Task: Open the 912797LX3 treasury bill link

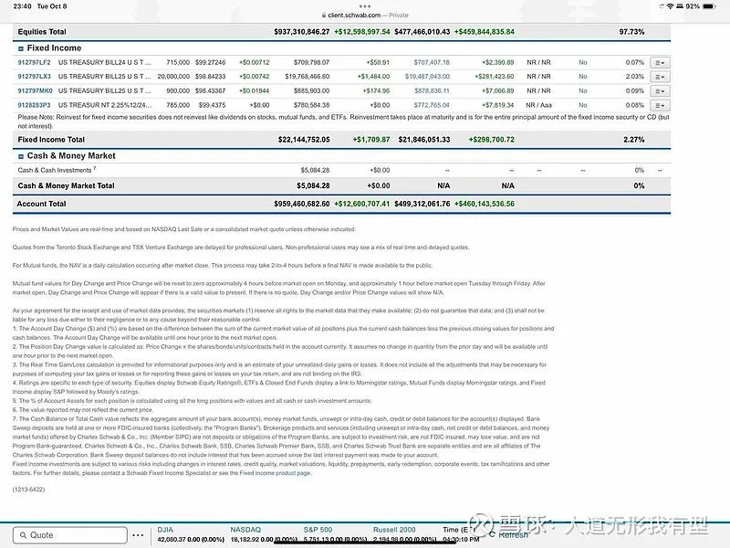Action: click(34, 77)
